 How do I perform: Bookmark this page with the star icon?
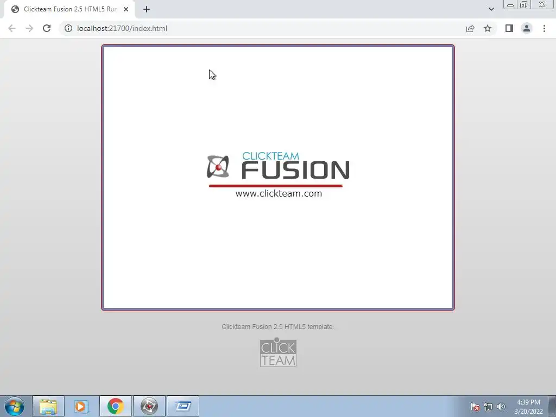click(x=488, y=28)
